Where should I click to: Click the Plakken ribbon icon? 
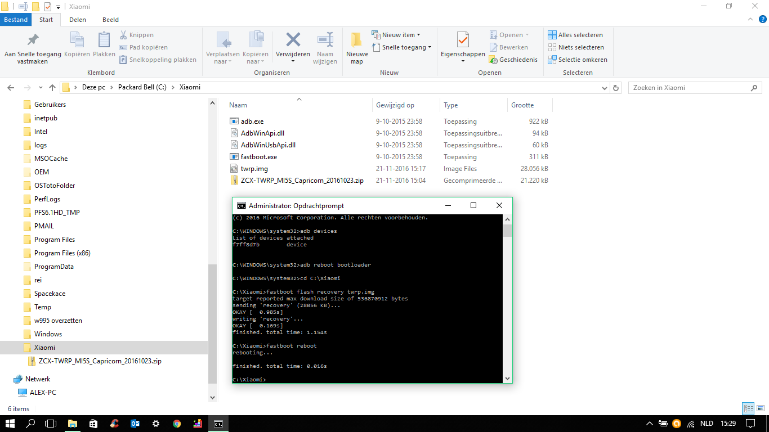(104, 45)
